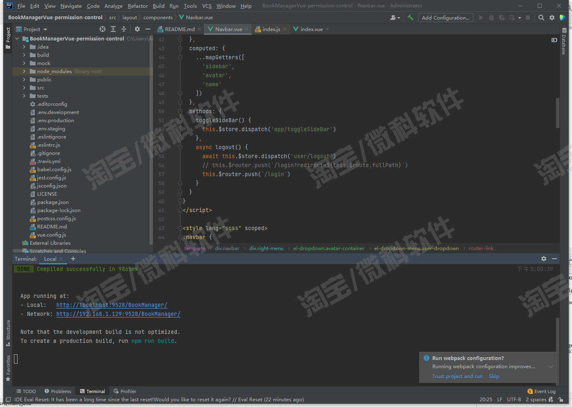
Task: Open the Structure side tool window
Action: 8,333
